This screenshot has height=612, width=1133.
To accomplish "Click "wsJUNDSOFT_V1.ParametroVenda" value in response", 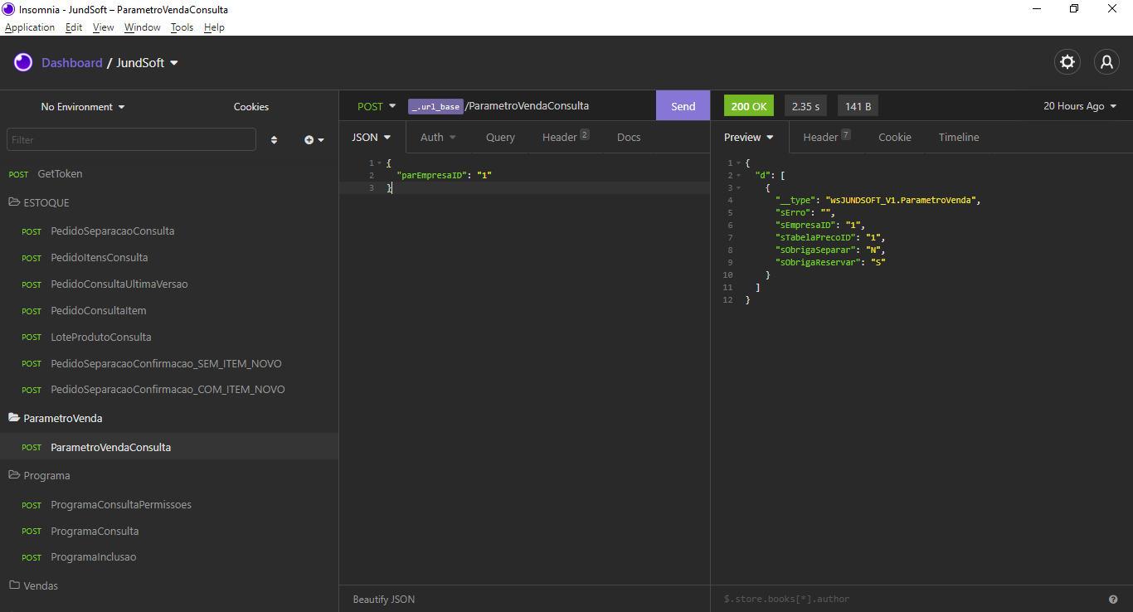I will tap(902, 200).
